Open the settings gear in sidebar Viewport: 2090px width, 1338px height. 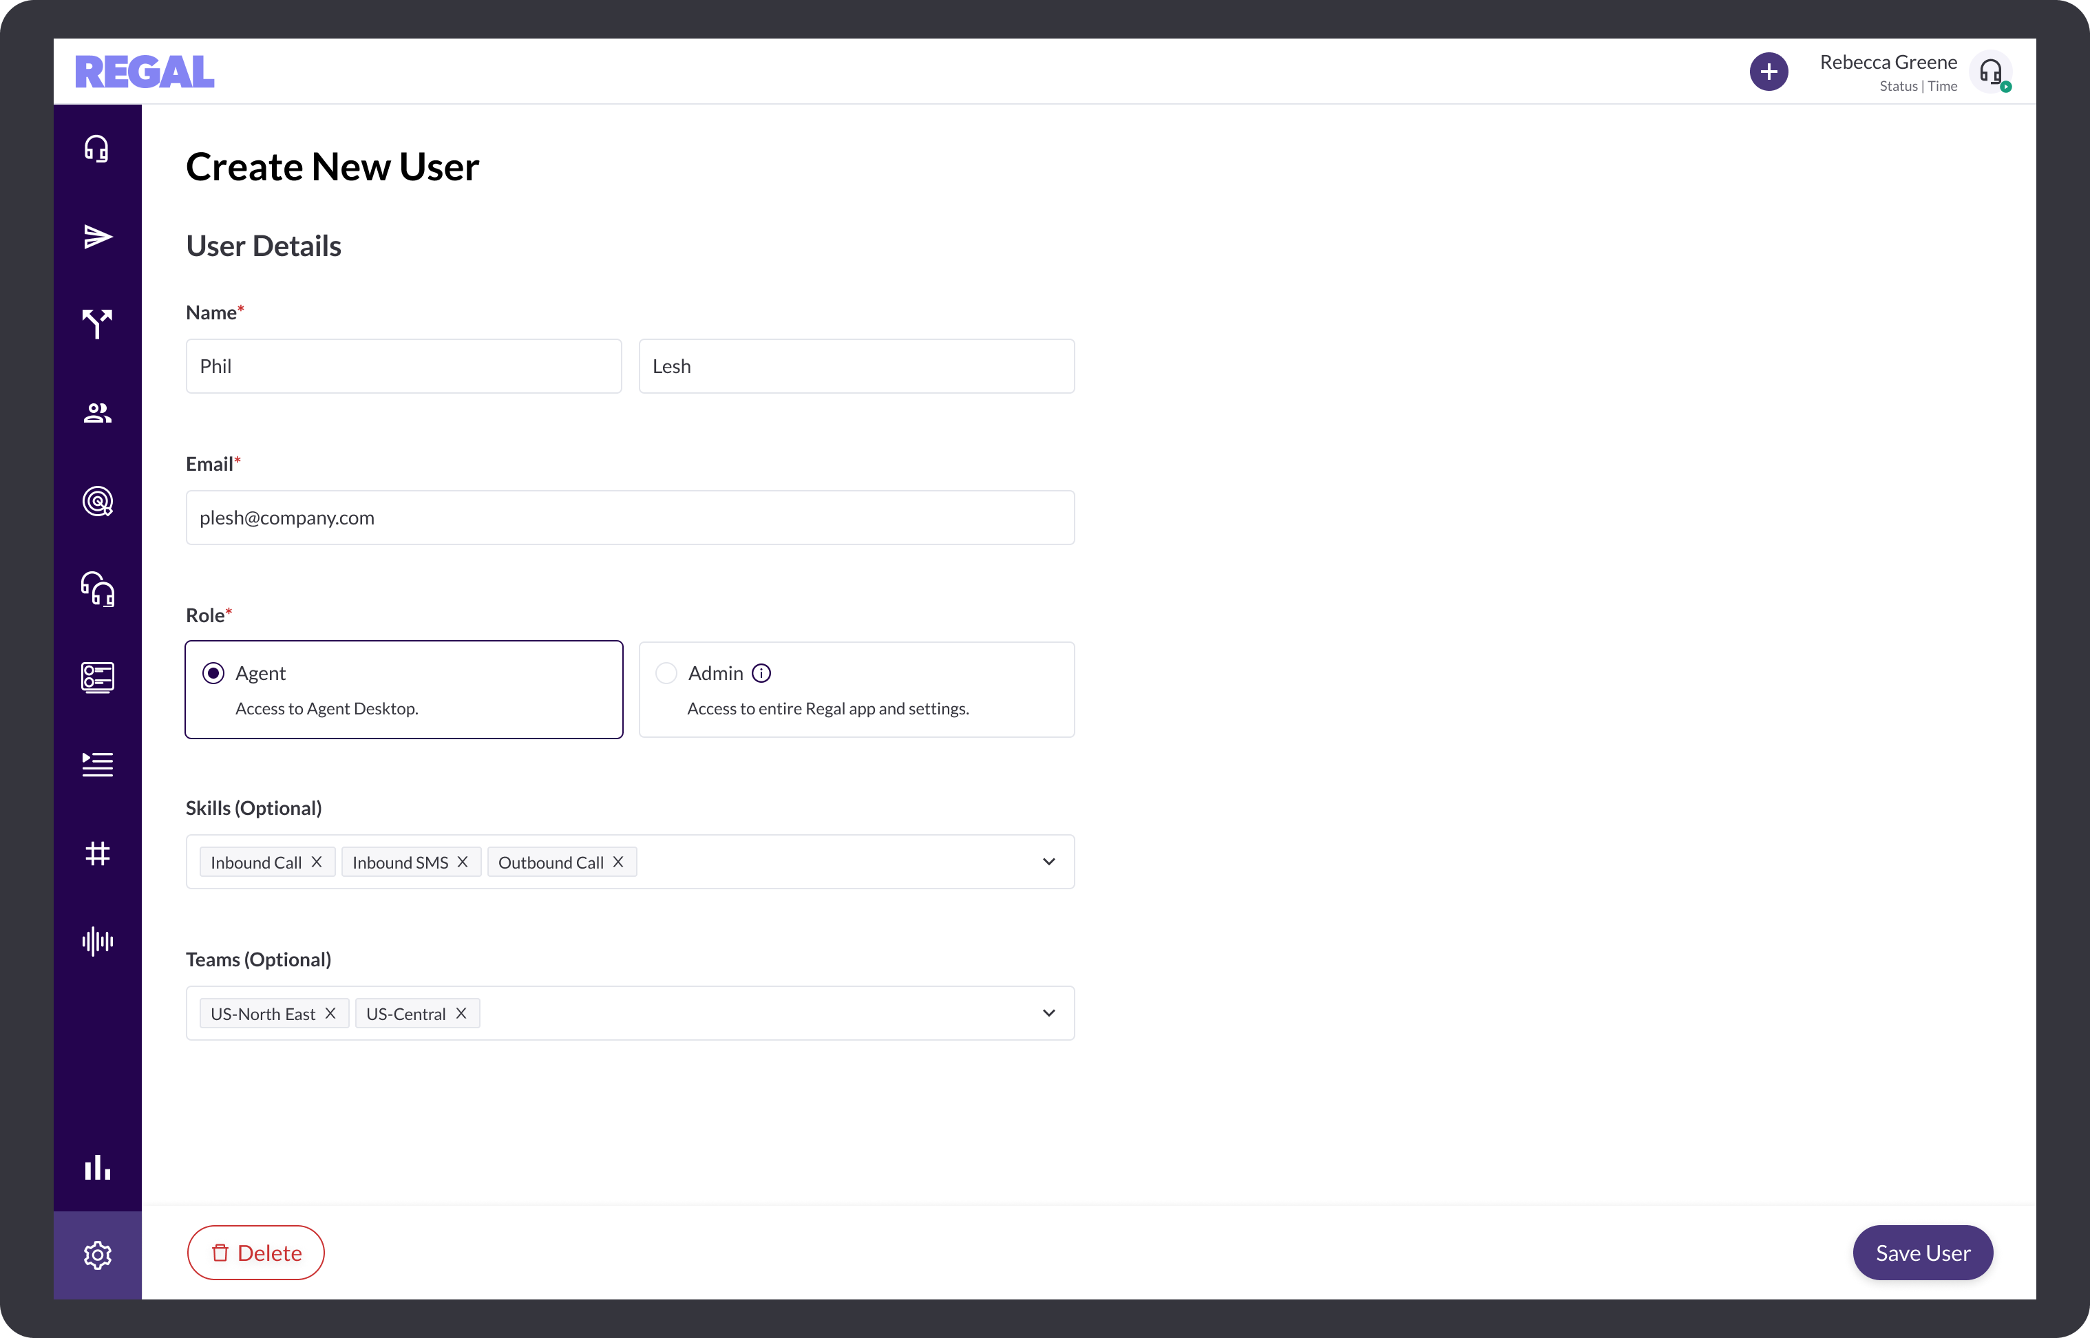pos(97,1255)
